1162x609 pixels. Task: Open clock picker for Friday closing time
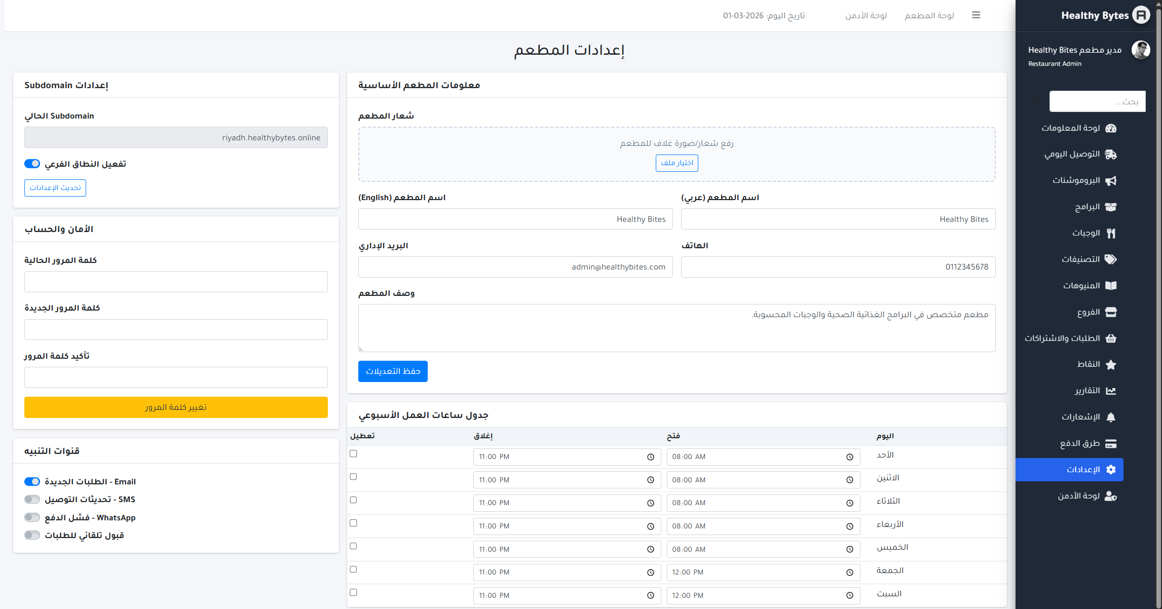coord(650,573)
